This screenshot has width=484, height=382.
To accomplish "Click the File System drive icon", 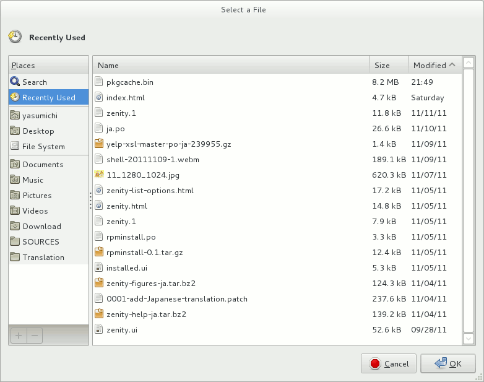I will coord(15,146).
